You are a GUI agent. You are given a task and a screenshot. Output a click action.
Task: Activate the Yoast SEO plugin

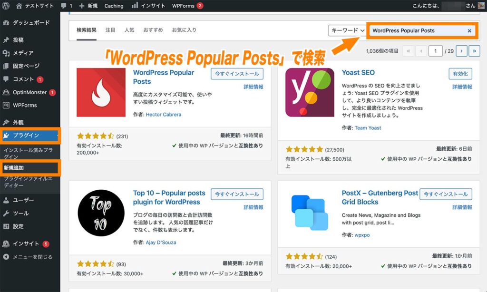[x=459, y=73]
